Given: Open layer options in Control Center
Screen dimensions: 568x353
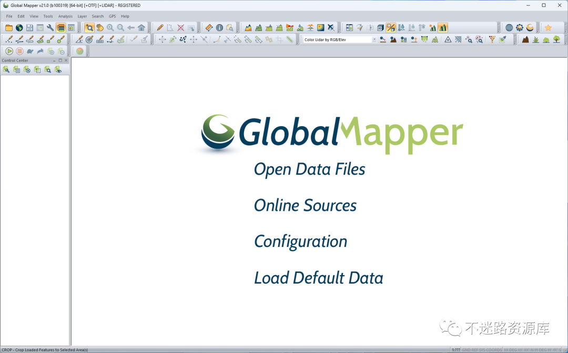Looking at the screenshot, I should pyautogui.click(x=6, y=70).
